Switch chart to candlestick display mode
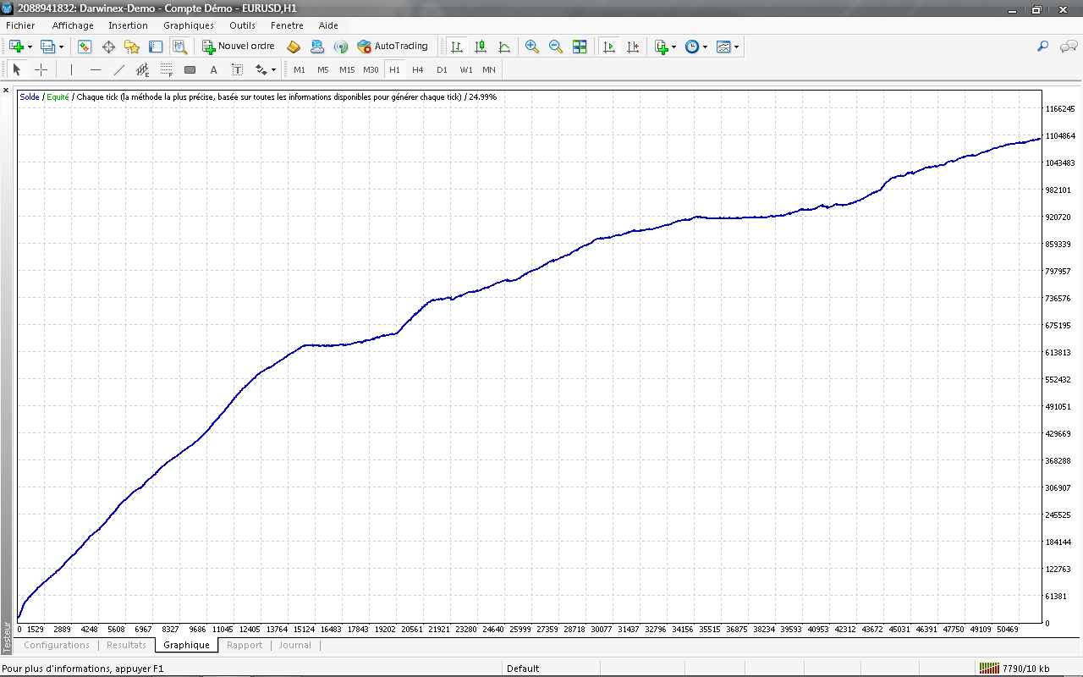1083x677 pixels. pos(481,47)
